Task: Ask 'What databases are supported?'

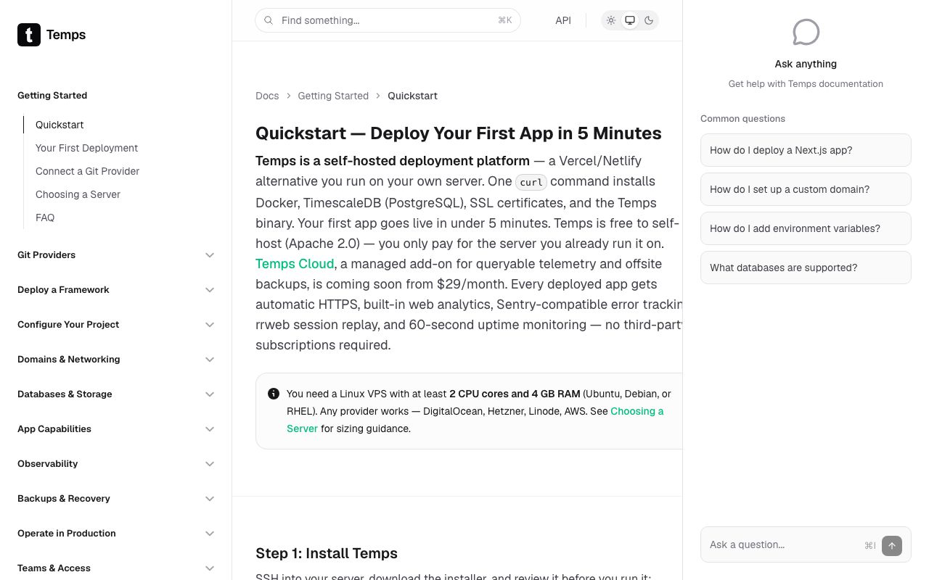Action: (x=806, y=268)
